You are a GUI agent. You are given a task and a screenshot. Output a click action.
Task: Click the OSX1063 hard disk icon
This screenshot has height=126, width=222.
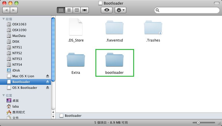coord(9,24)
